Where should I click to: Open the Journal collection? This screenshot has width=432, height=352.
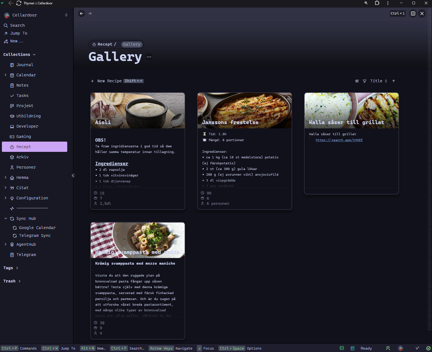[x=35, y=65]
